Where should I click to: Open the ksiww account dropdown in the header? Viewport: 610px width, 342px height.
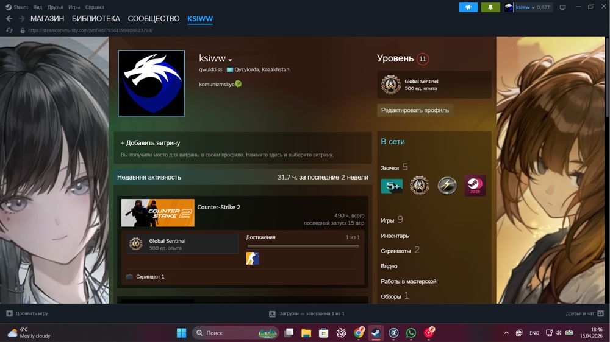(528, 7)
